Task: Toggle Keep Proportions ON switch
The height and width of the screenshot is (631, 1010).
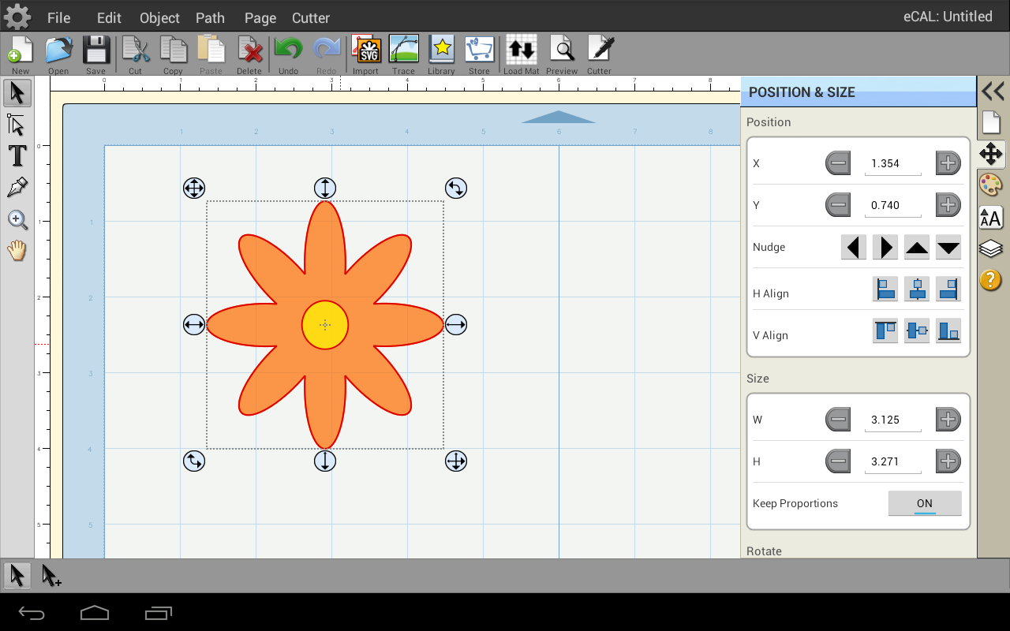Action: point(924,503)
